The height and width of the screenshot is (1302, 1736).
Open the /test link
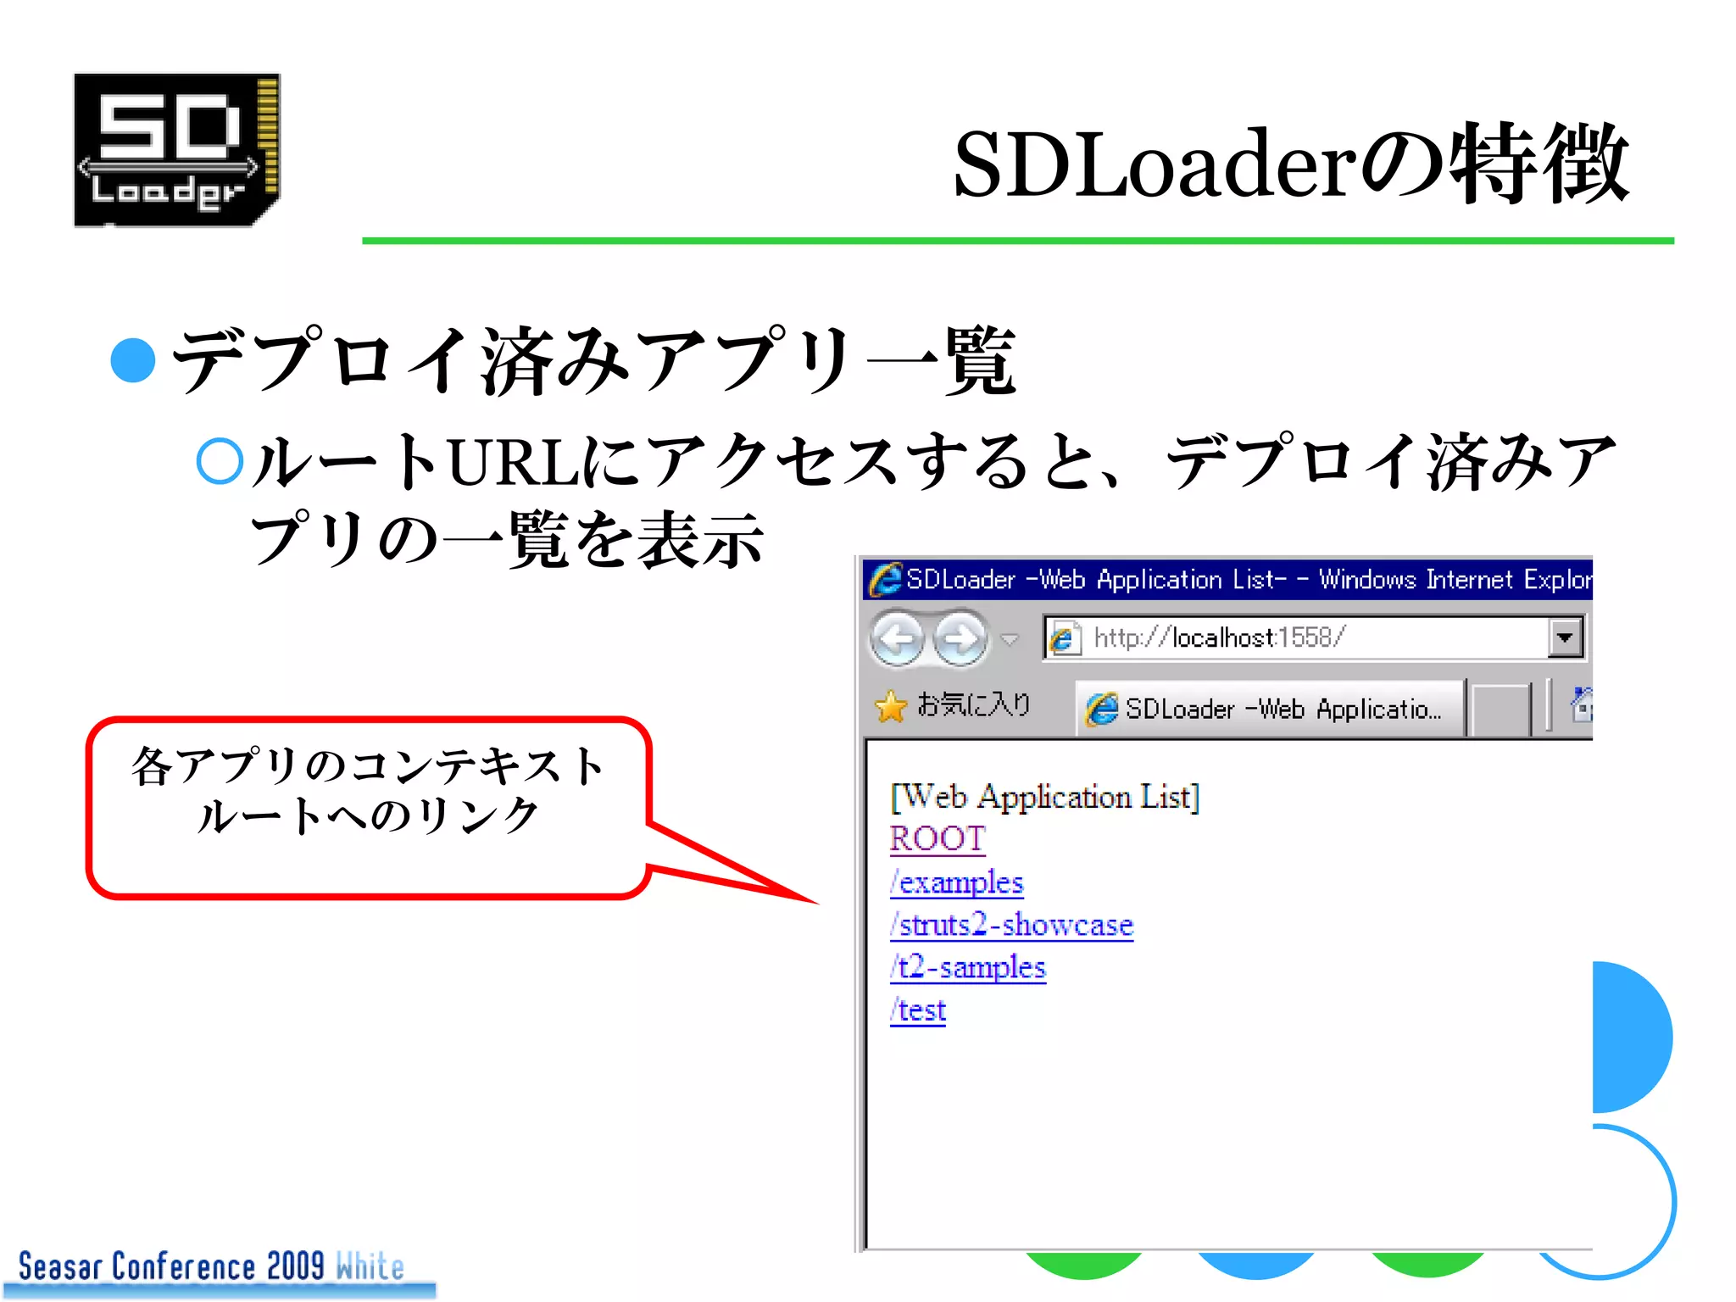pos(918,1010)
